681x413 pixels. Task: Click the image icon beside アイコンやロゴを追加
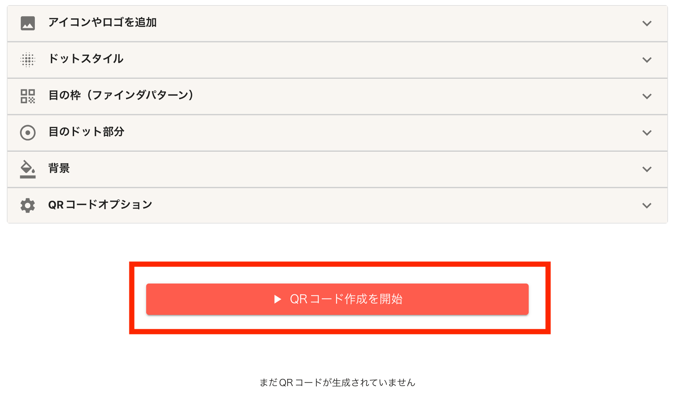27,23
